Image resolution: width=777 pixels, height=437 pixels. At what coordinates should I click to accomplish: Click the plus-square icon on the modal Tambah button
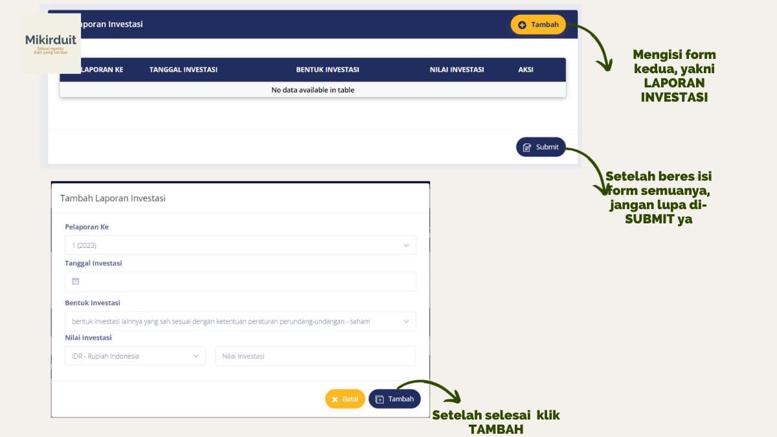[x=380, y=399]
